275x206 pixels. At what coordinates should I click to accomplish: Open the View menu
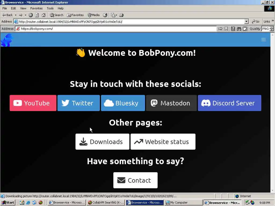[x=23, y=8]
